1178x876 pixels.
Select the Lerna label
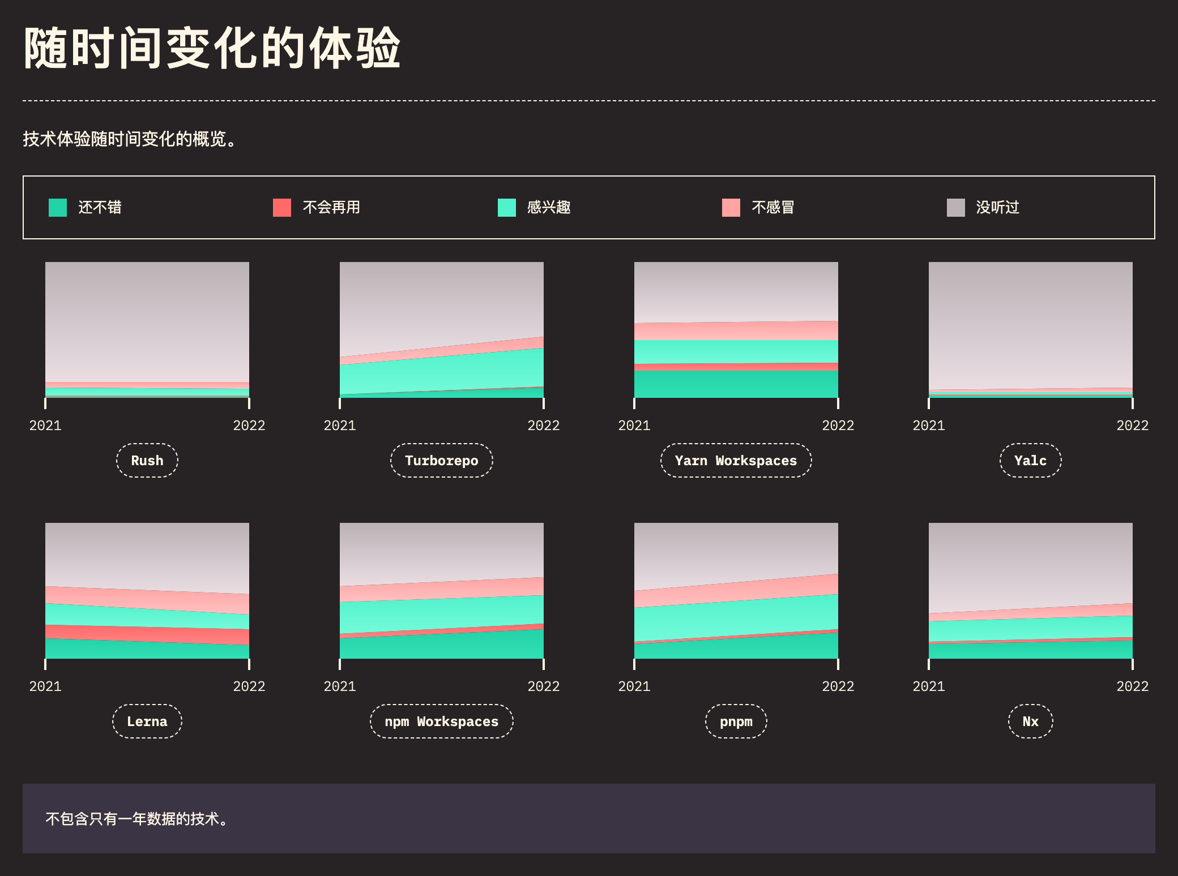click(147, 721)
